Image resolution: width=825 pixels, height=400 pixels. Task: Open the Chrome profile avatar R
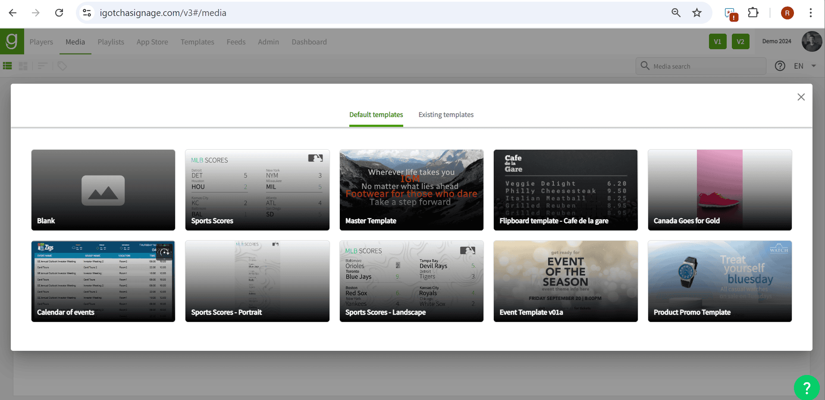coord(787,13)
